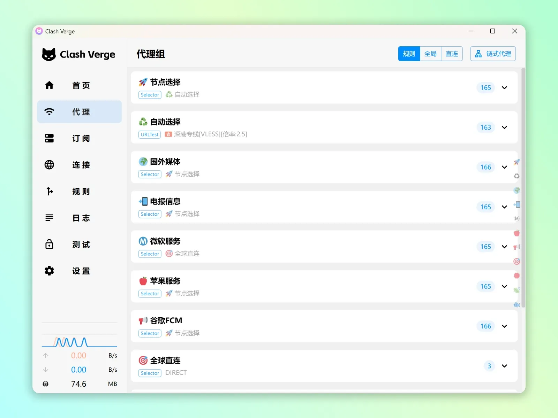Image resolution: width=558 pixels, height=418 pixels.
Task: Open connections via the globe sidebar icon
Action: click(x=49, y=165)
